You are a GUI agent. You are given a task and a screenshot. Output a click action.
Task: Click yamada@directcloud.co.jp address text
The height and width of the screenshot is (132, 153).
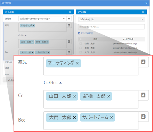(x=125, y=44)
